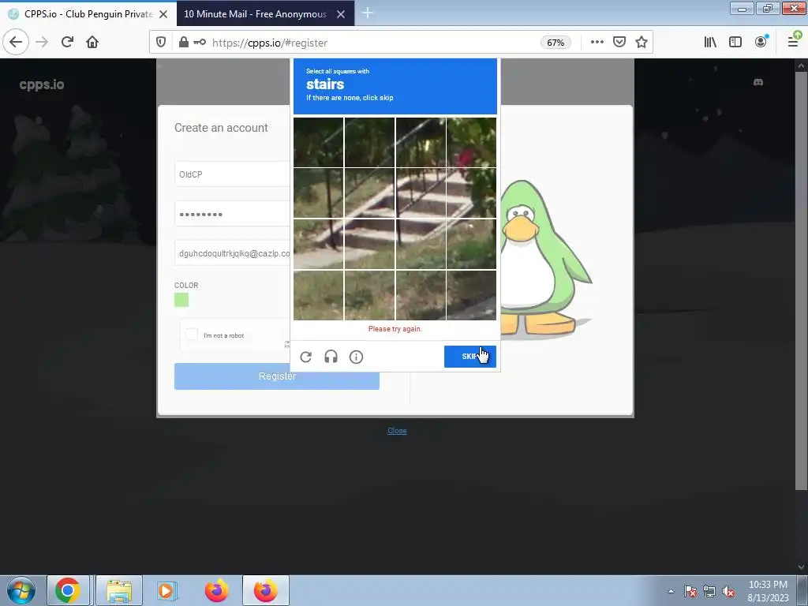The height and width of the screenshot is (606, 808).
Task: Select bottom-left grass captcha tile
Action: (x=318, y=295)
